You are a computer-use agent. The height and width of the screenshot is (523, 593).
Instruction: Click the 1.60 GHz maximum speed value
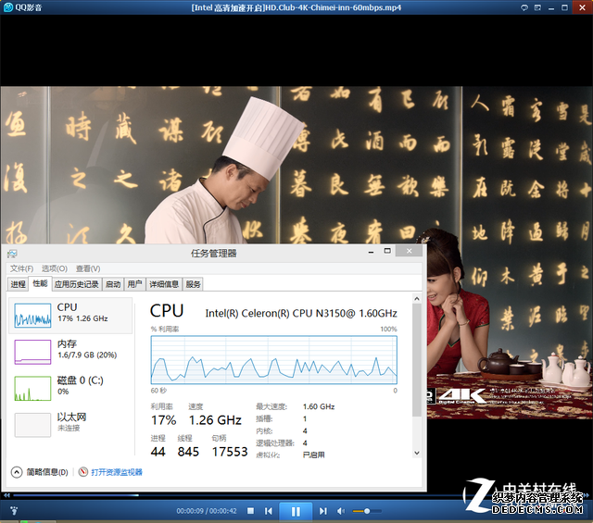[319, 406]
